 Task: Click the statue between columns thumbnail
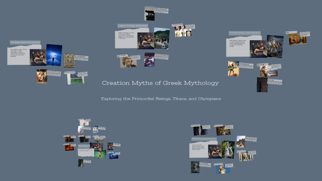pos(246,156)
